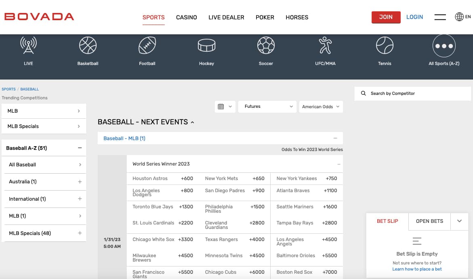Switch to the SPORTS tab
The height and width of the screenshot is (279, 473).
[x=153, y=17]
